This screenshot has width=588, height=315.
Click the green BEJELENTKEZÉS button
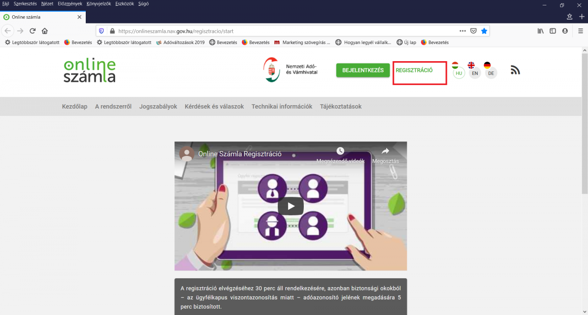tap(363, 70)
